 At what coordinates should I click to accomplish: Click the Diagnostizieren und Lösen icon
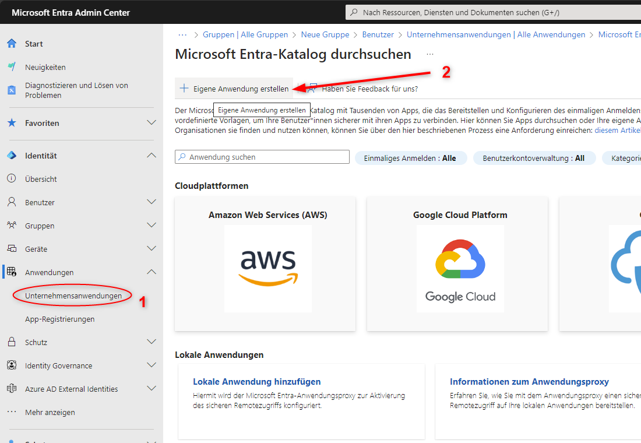tap(12, 90)
